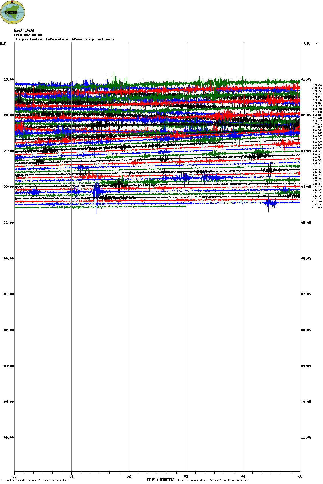Click the 03:05 UTC time label
Image resolution: width=323 pixels, height=484 pixels.
click(306, 151)
